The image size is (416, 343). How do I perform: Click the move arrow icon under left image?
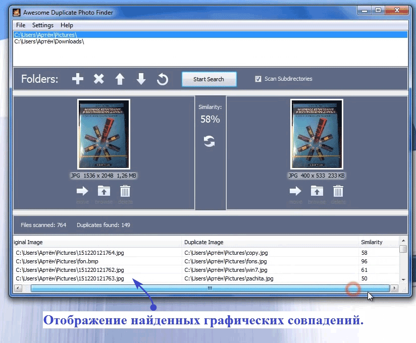coord(82,191)
